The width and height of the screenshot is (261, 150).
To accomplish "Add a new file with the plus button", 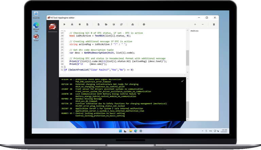I will click(195, 24).
